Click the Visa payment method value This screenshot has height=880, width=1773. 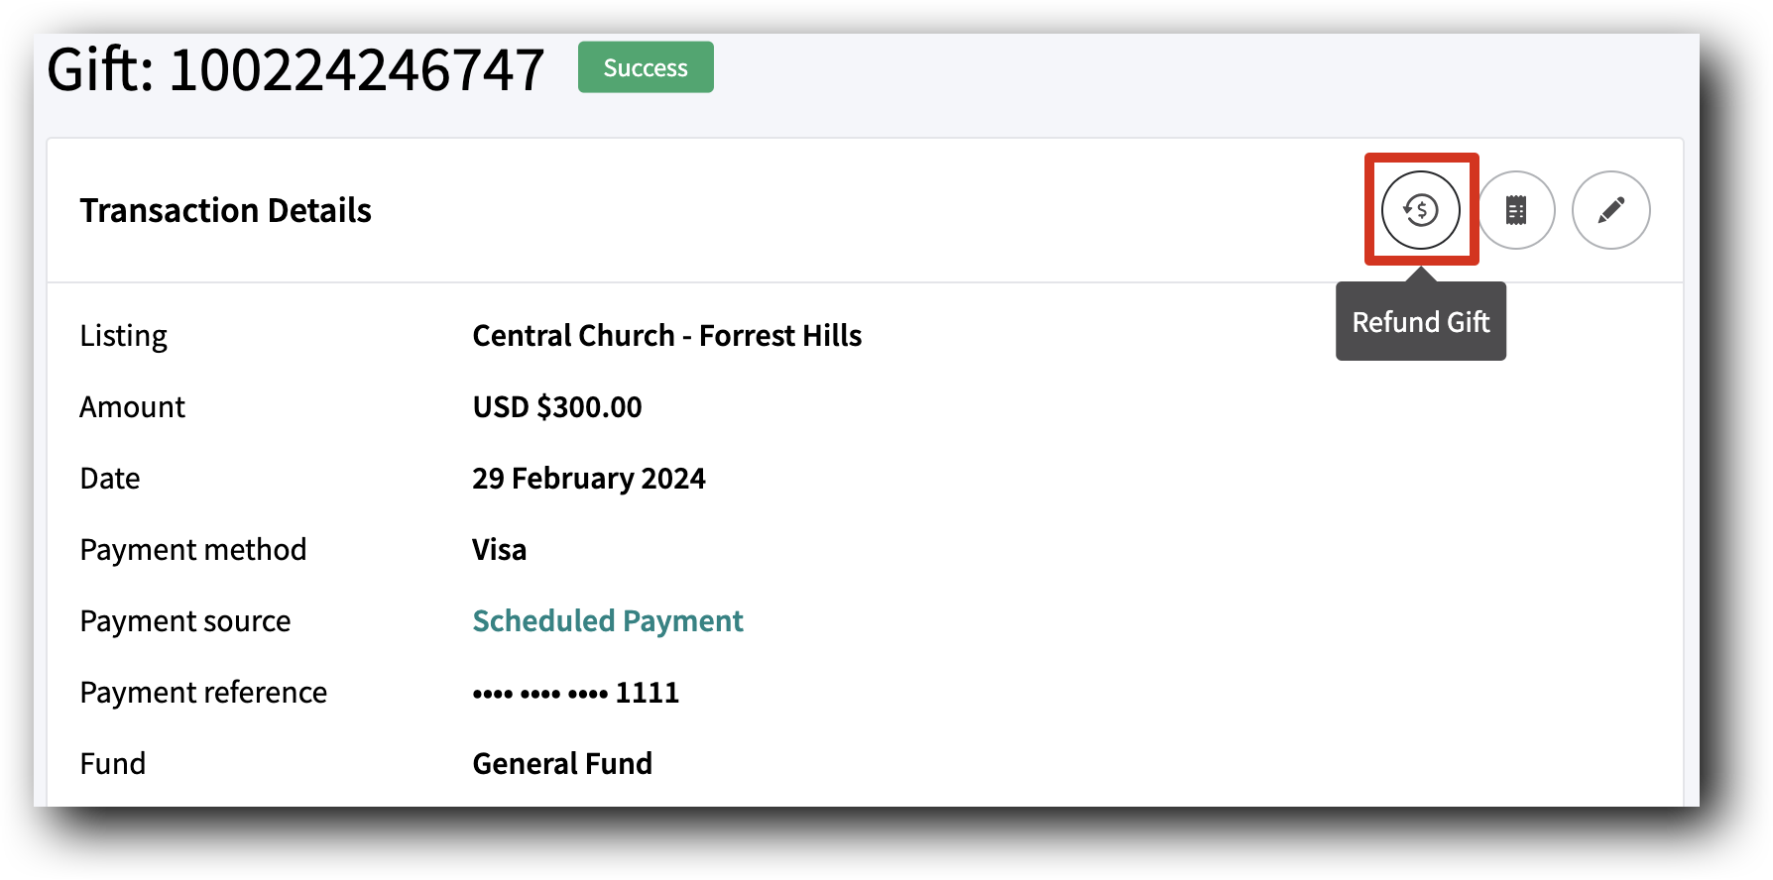click(499, 549)
